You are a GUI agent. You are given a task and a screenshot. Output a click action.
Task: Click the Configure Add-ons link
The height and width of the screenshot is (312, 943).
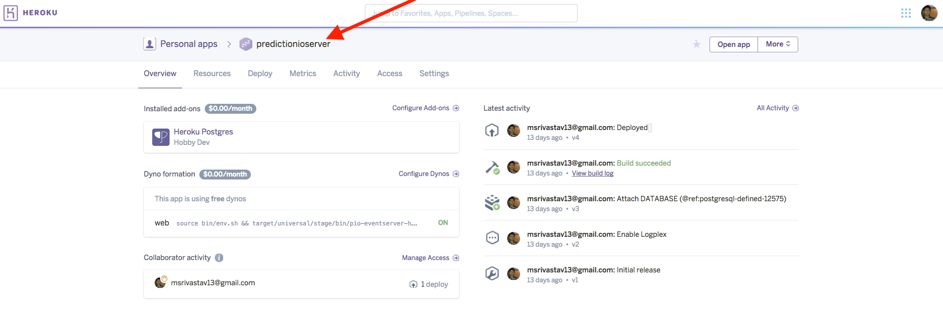[421, 108]
